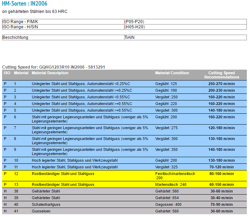Select row 10 Hoch legierter Stahl

(x=124, y=161)
